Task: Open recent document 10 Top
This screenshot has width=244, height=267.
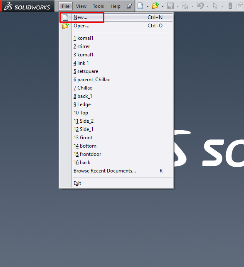Action: (x=116, y=113)
